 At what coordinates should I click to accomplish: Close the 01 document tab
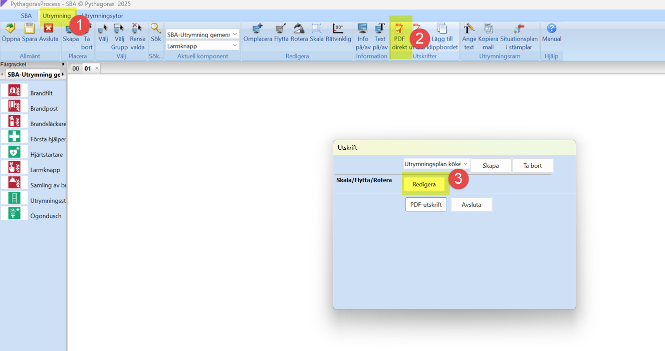[x=97, y=68]
